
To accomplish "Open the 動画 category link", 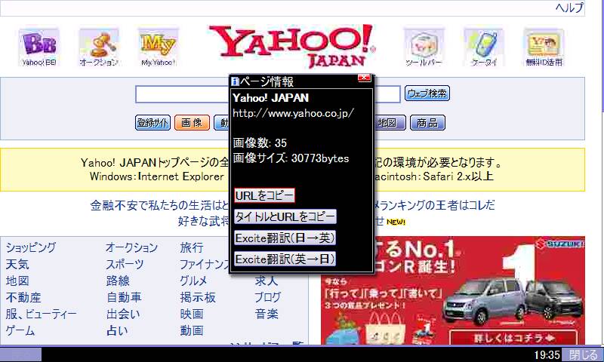I will click(192, 330).
